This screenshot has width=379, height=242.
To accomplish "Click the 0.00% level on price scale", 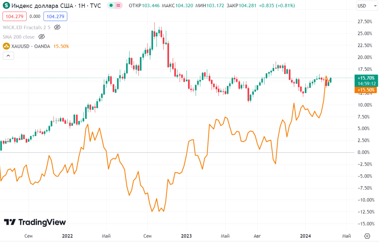I will (363, 152).
